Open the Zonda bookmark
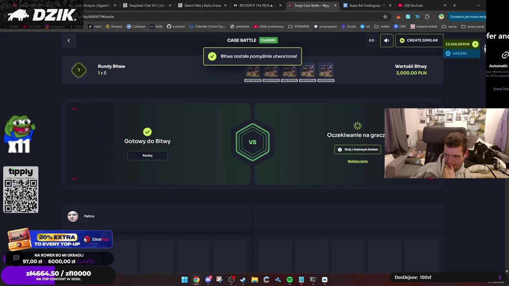The height and width of the screenshot is (286, 509). click(348, 27)
